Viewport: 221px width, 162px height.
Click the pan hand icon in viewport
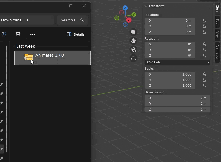(x=133, y=41)
